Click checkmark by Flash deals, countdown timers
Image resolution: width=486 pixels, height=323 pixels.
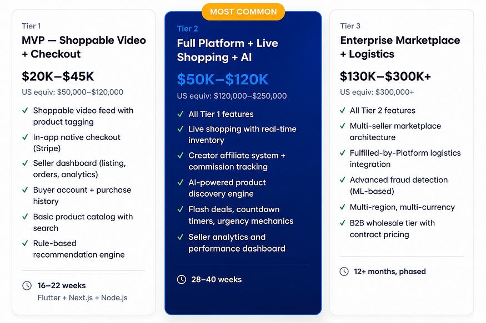(x=180, y=209)
